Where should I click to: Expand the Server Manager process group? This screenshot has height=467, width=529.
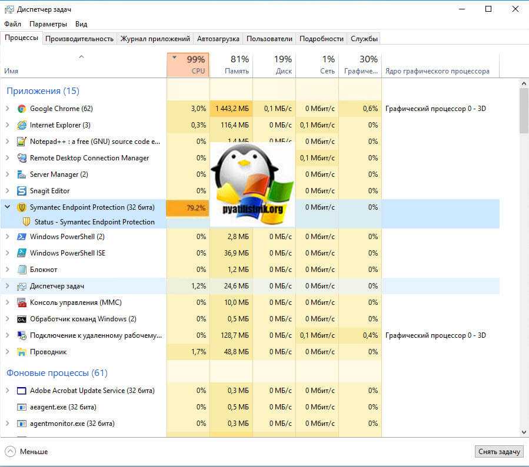(8, 174)
